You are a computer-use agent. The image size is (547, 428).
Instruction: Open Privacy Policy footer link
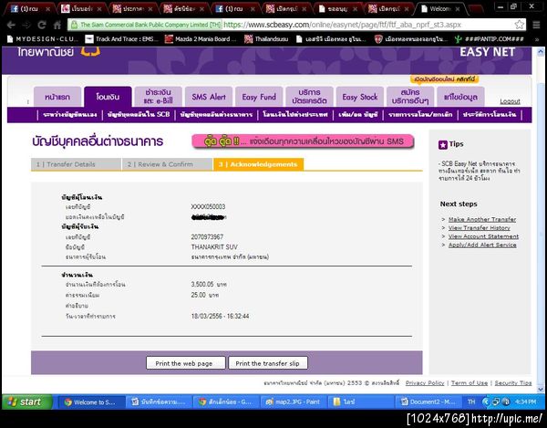(425, 383)
